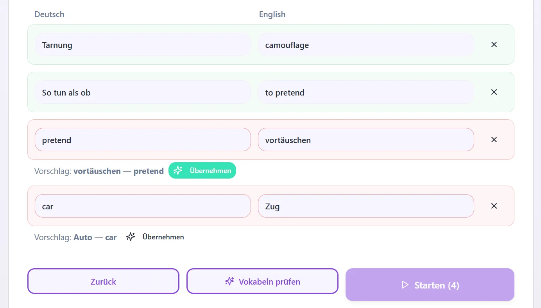Accept the vortäuschen — pretend suggestion
The image size is (541, 308).
point(202,170)
